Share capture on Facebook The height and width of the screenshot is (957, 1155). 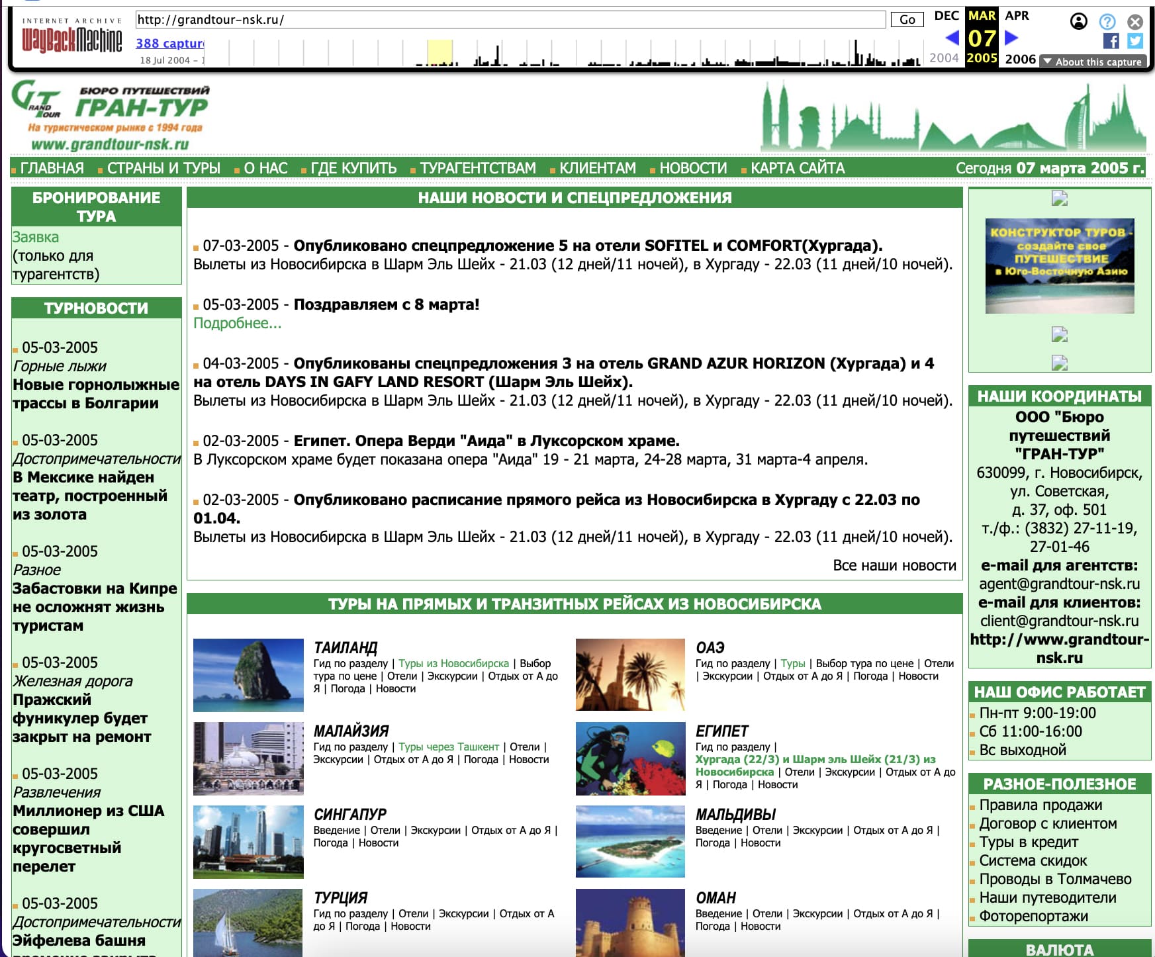[1111, 41]
